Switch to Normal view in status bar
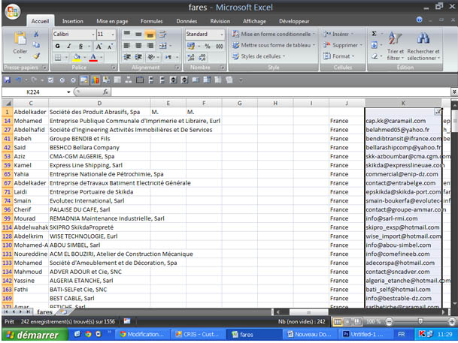Screen dimensions: 458x343 [x=338, y=322]
